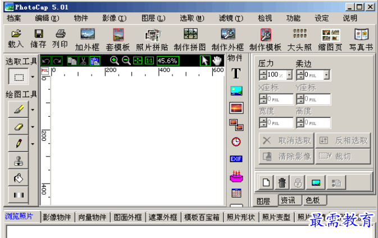The height and width of the screenshot is (238, 378).
Task: Click the new layer blank page icon
Action: [266, 182]
